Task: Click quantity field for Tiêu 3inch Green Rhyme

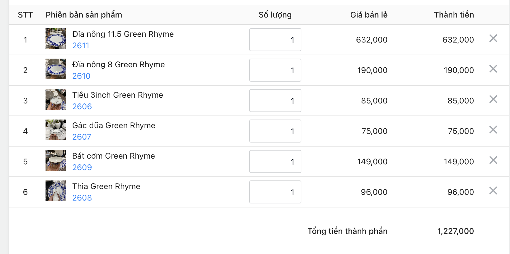Action: [275, 101]
